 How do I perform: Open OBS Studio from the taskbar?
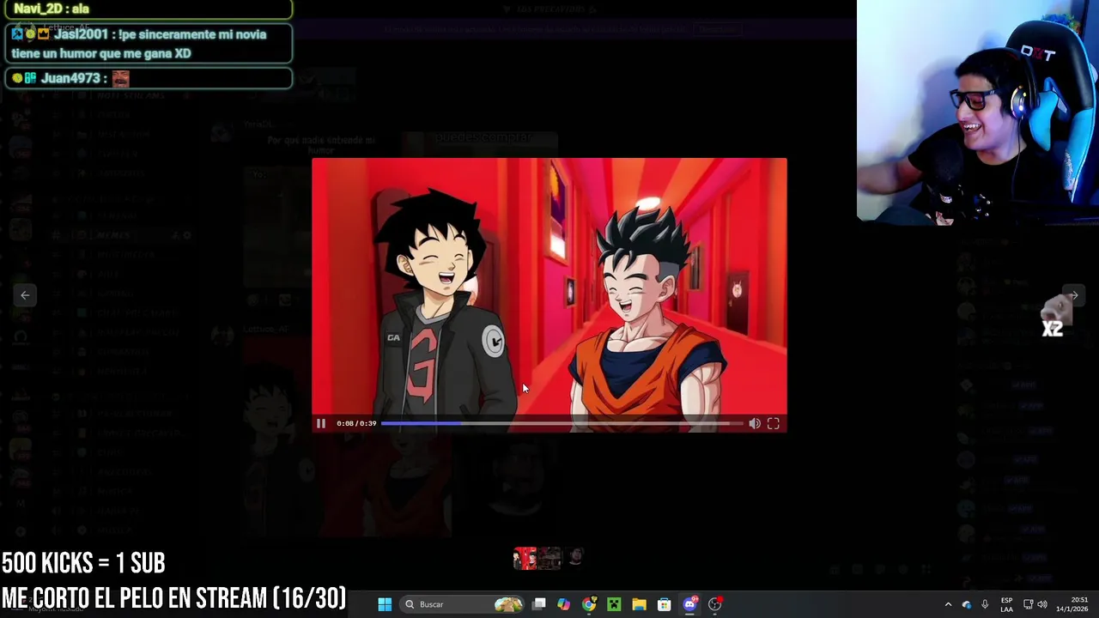click(714, 604)
